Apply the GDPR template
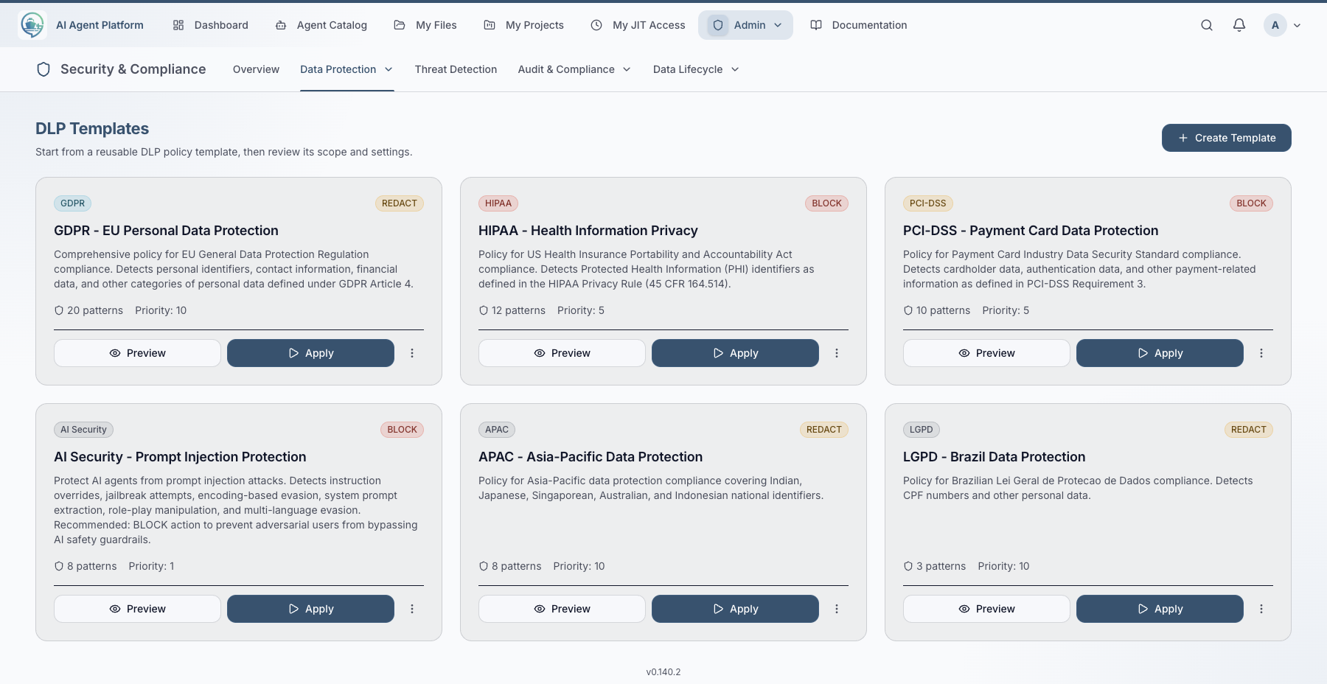 pyautogui.click(x=310, y=353)
